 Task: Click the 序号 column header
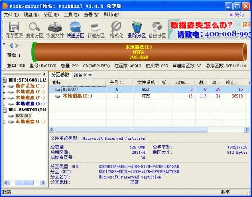pos(120,82)
